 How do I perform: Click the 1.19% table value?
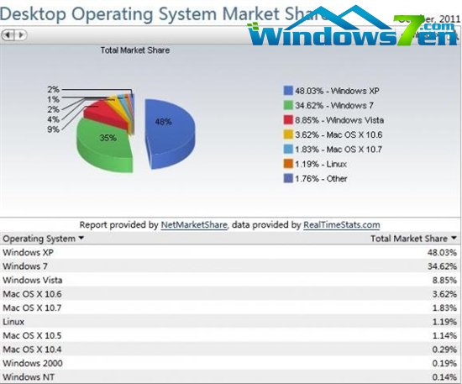(444, 322)
